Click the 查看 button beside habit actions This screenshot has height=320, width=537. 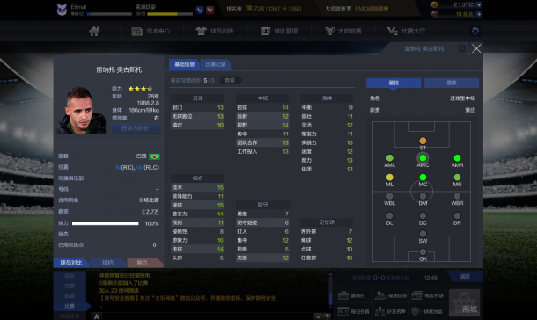[230, 80]
